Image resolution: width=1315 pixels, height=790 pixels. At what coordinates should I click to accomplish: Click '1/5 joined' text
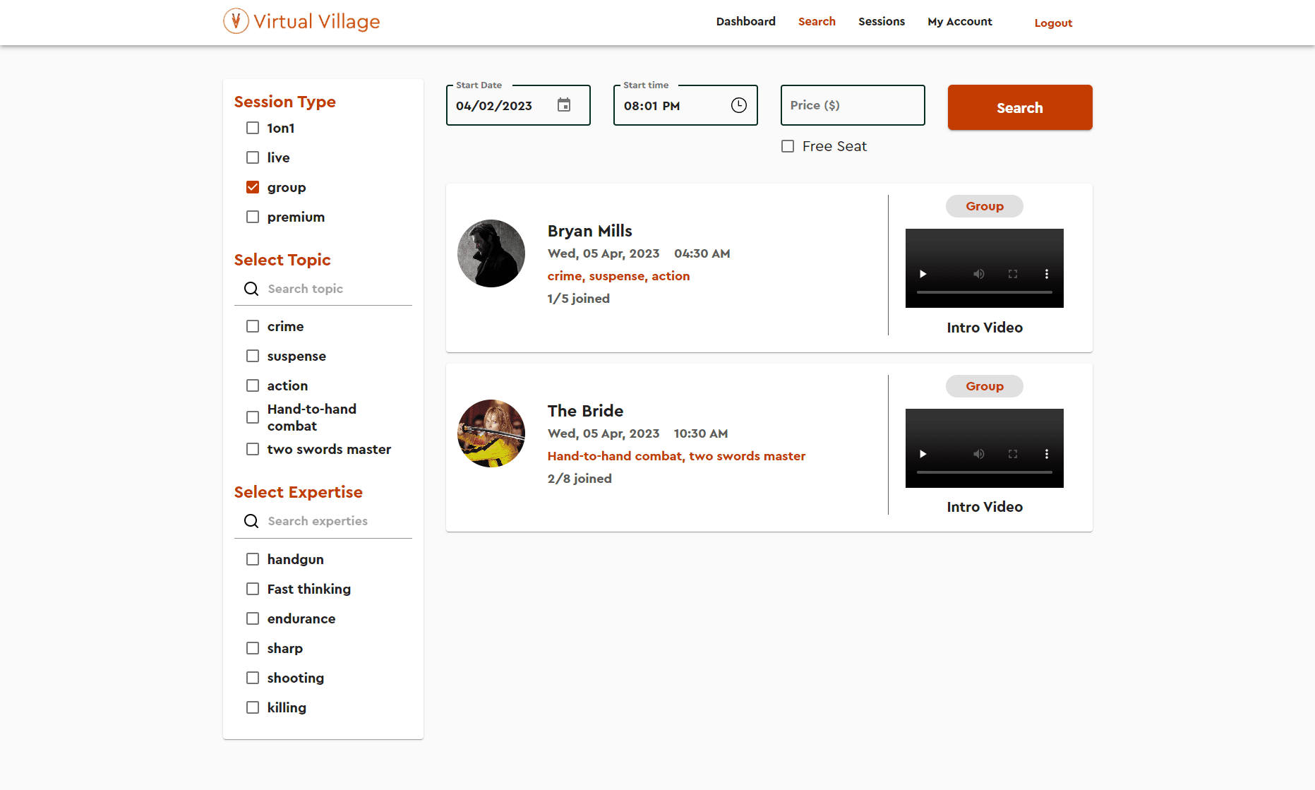pyautogui.click(x=578, y=299)
